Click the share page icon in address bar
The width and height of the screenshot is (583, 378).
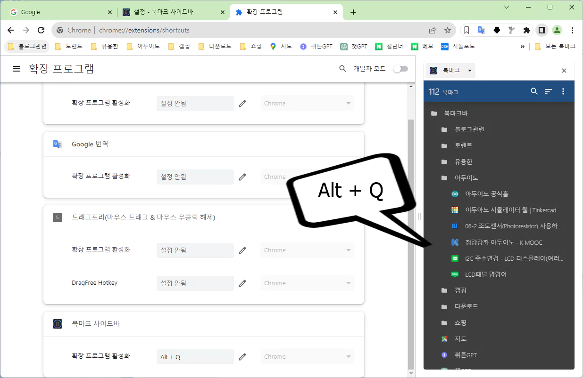pyautogui.click(x=433, y=30)
